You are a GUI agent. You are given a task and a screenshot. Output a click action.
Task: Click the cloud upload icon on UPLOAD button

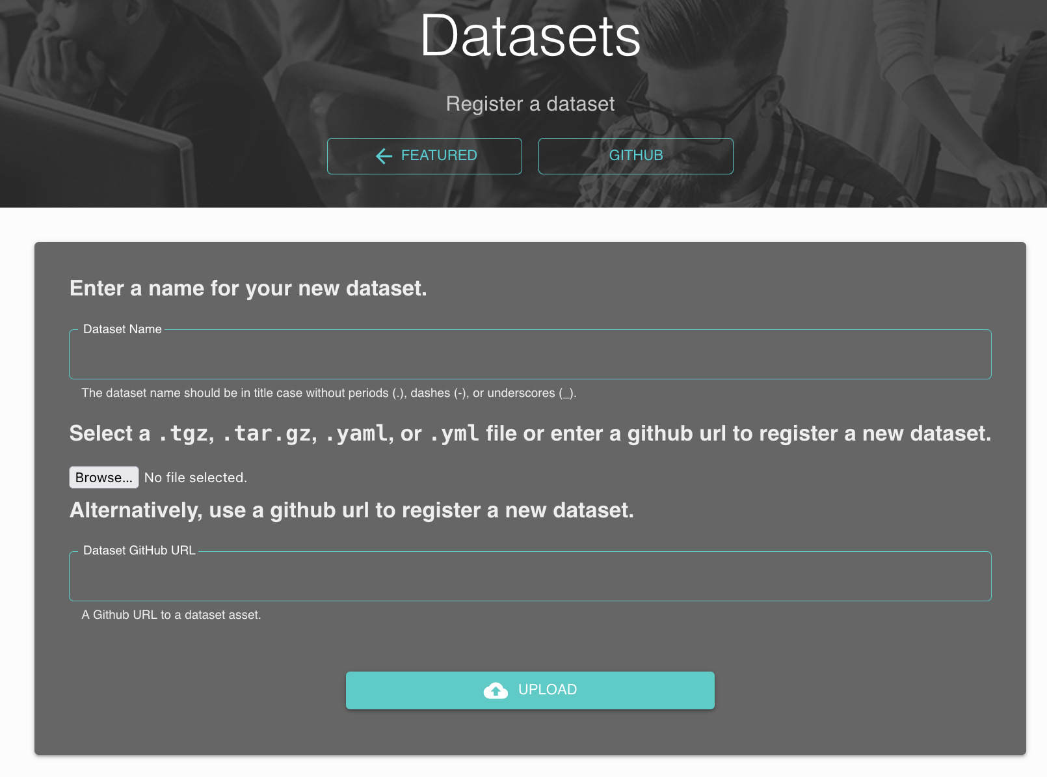[495, 690]
